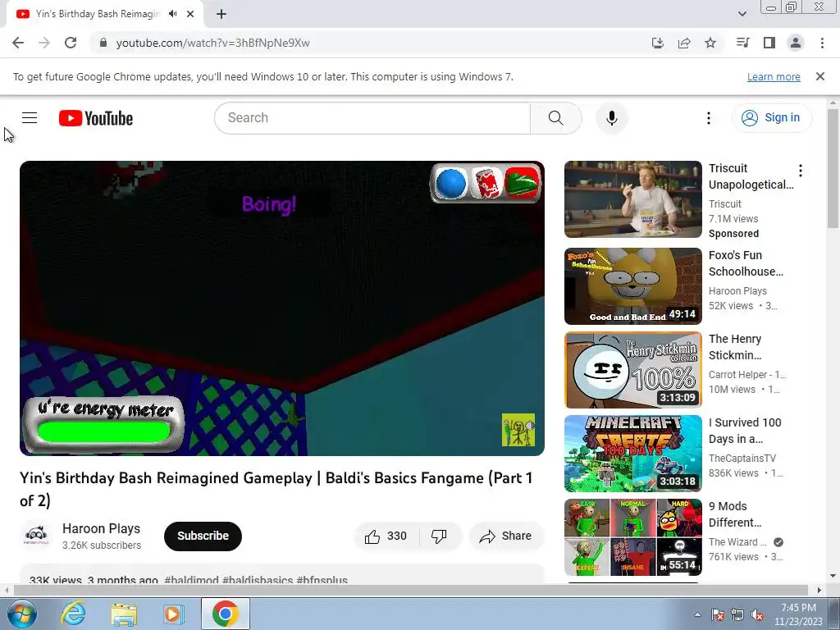Bookmark this tab with the star
The width and height of the screenshot is (840, 630).
click(710, 43)
